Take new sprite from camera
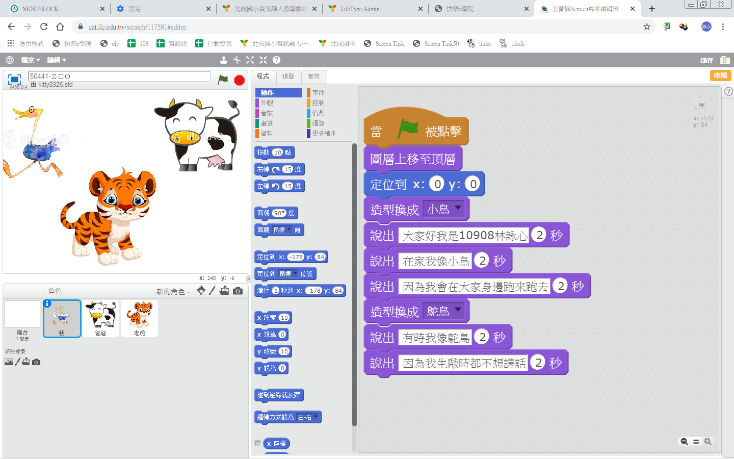 [238, 291]
